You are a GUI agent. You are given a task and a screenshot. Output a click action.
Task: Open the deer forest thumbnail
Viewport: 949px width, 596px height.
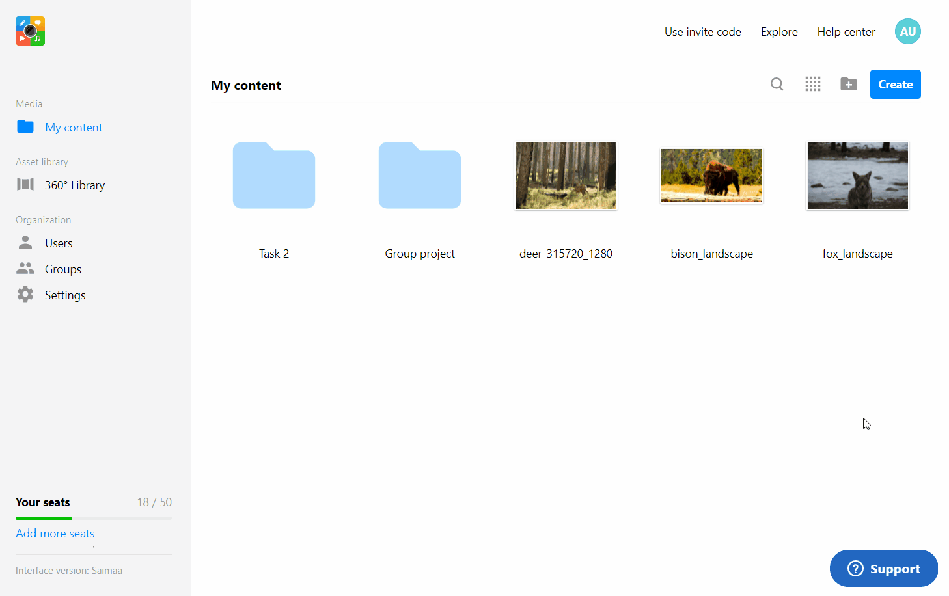coord(566,176)
